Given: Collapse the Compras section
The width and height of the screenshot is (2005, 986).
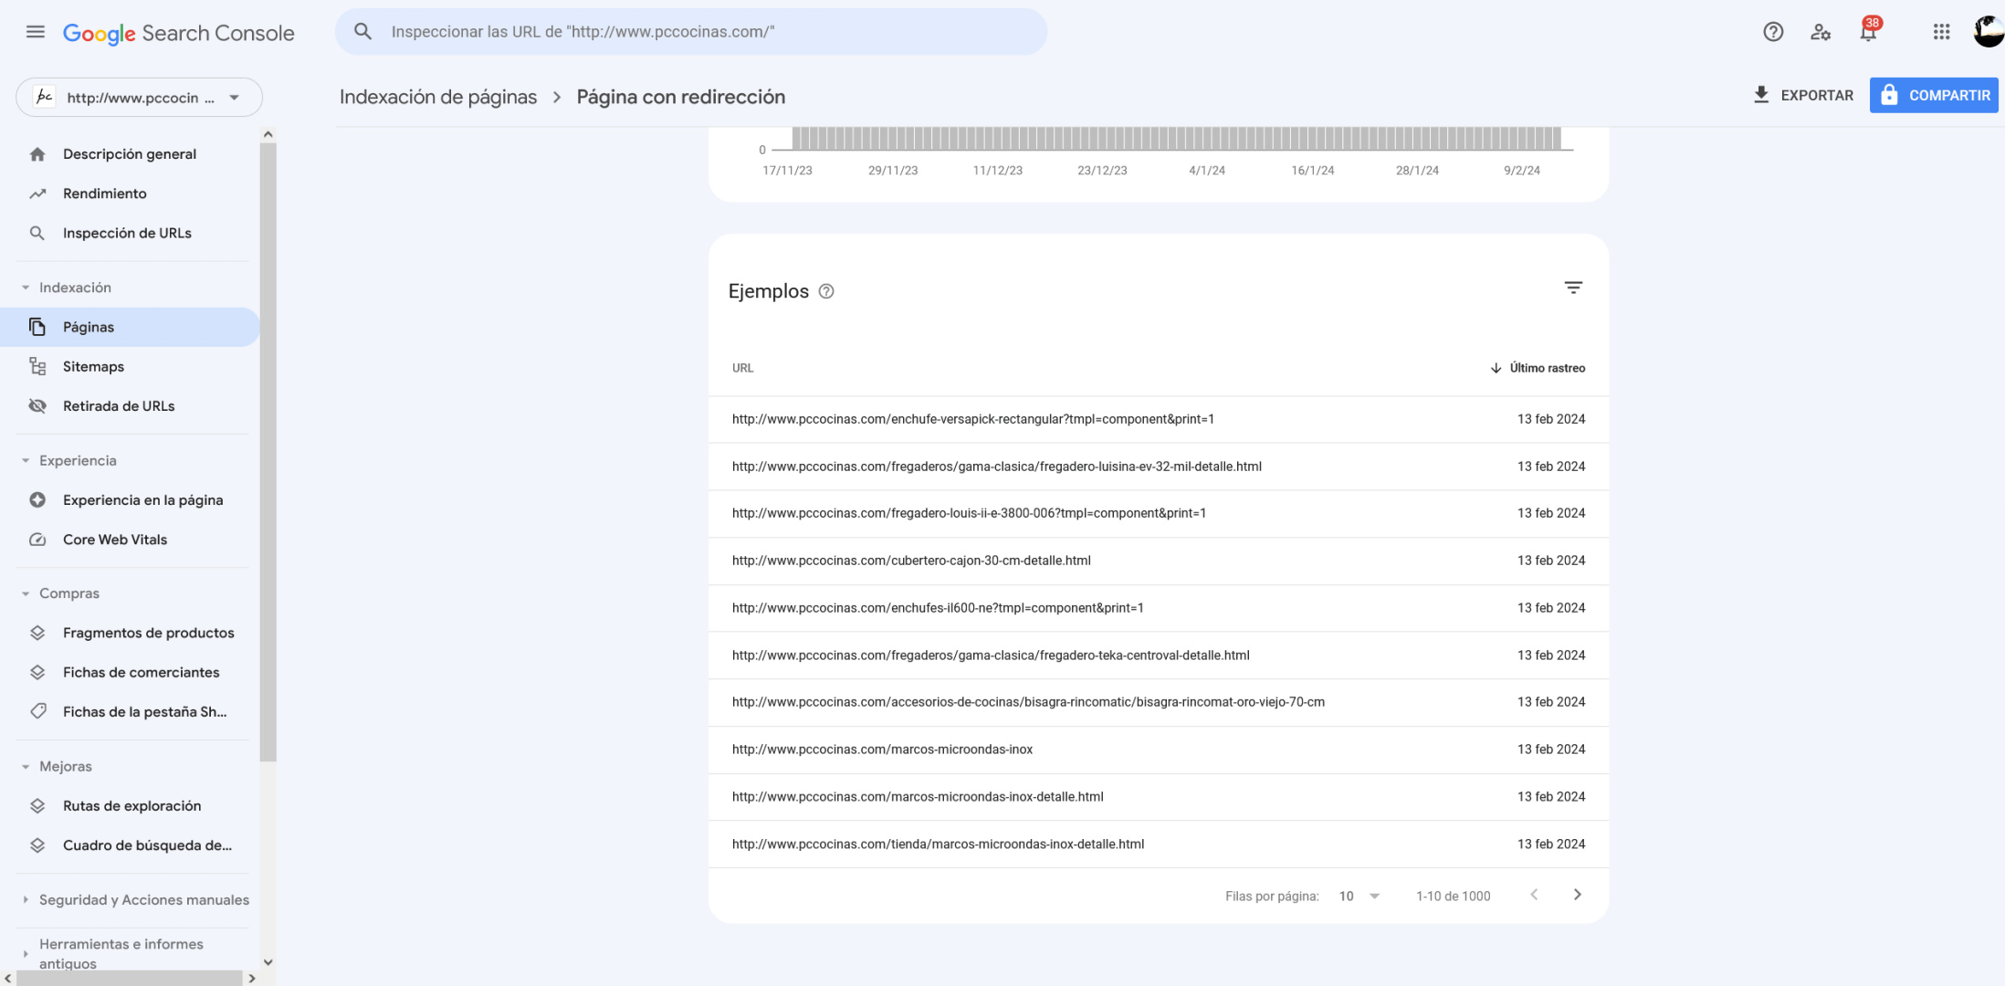Looking at the screenshot, I should click(26, 593).
